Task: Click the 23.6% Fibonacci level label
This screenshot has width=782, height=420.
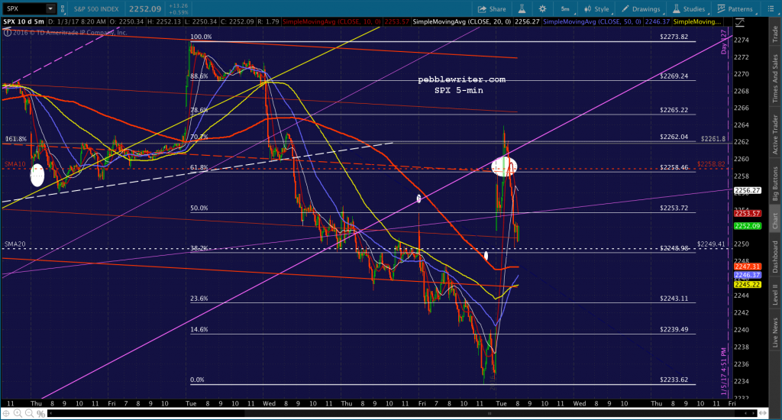Action: 199,299
